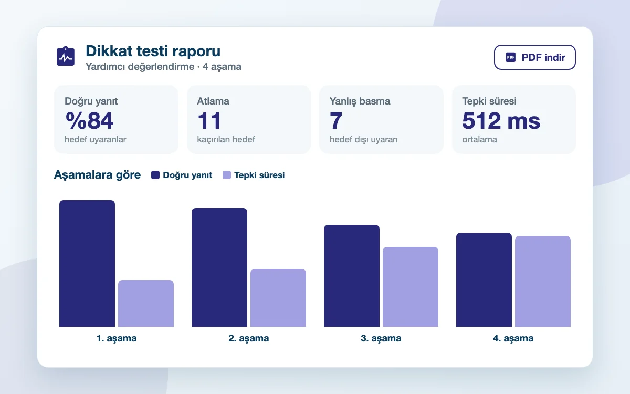The height and width of the screenshot is (394, 630).
Task: Download the report with PDF indir button
Action: (x=535, y=57)
